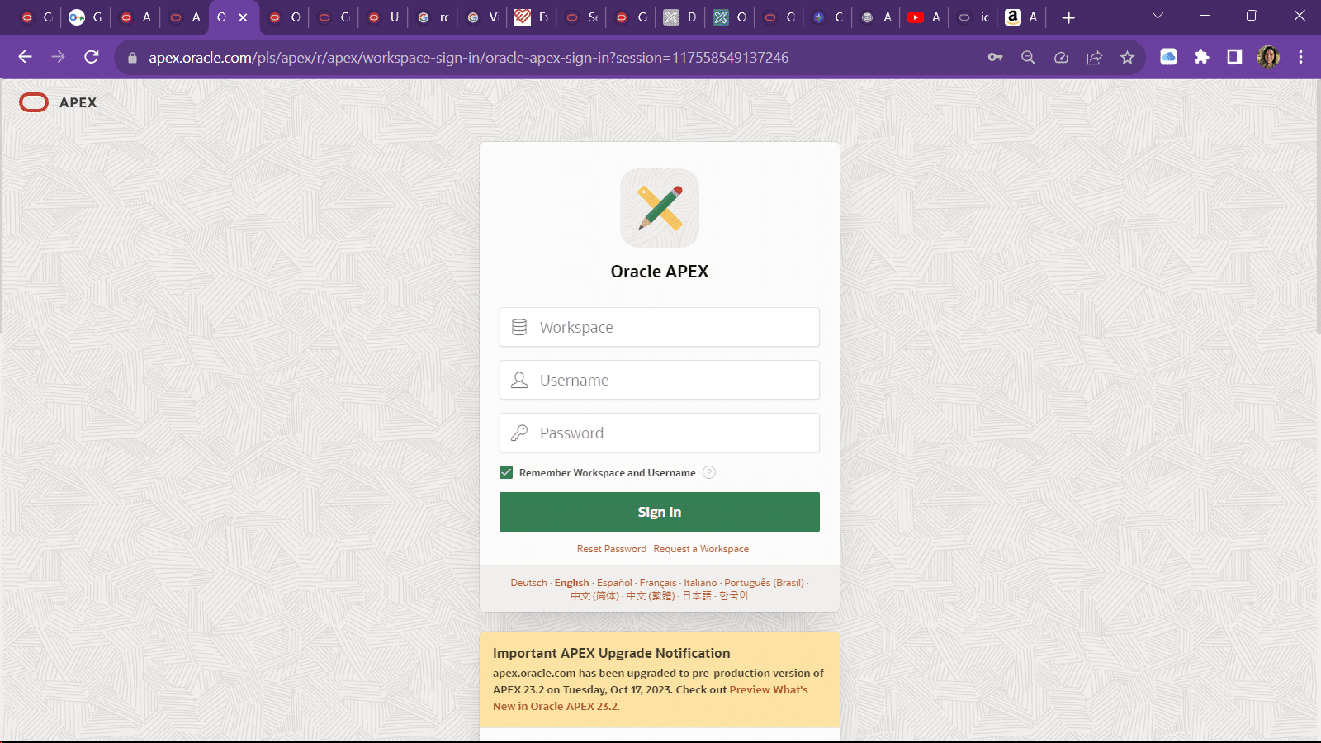Switch to the Google account key tab labeled G
Screen dimensions: 1321x743
[85, 17]
